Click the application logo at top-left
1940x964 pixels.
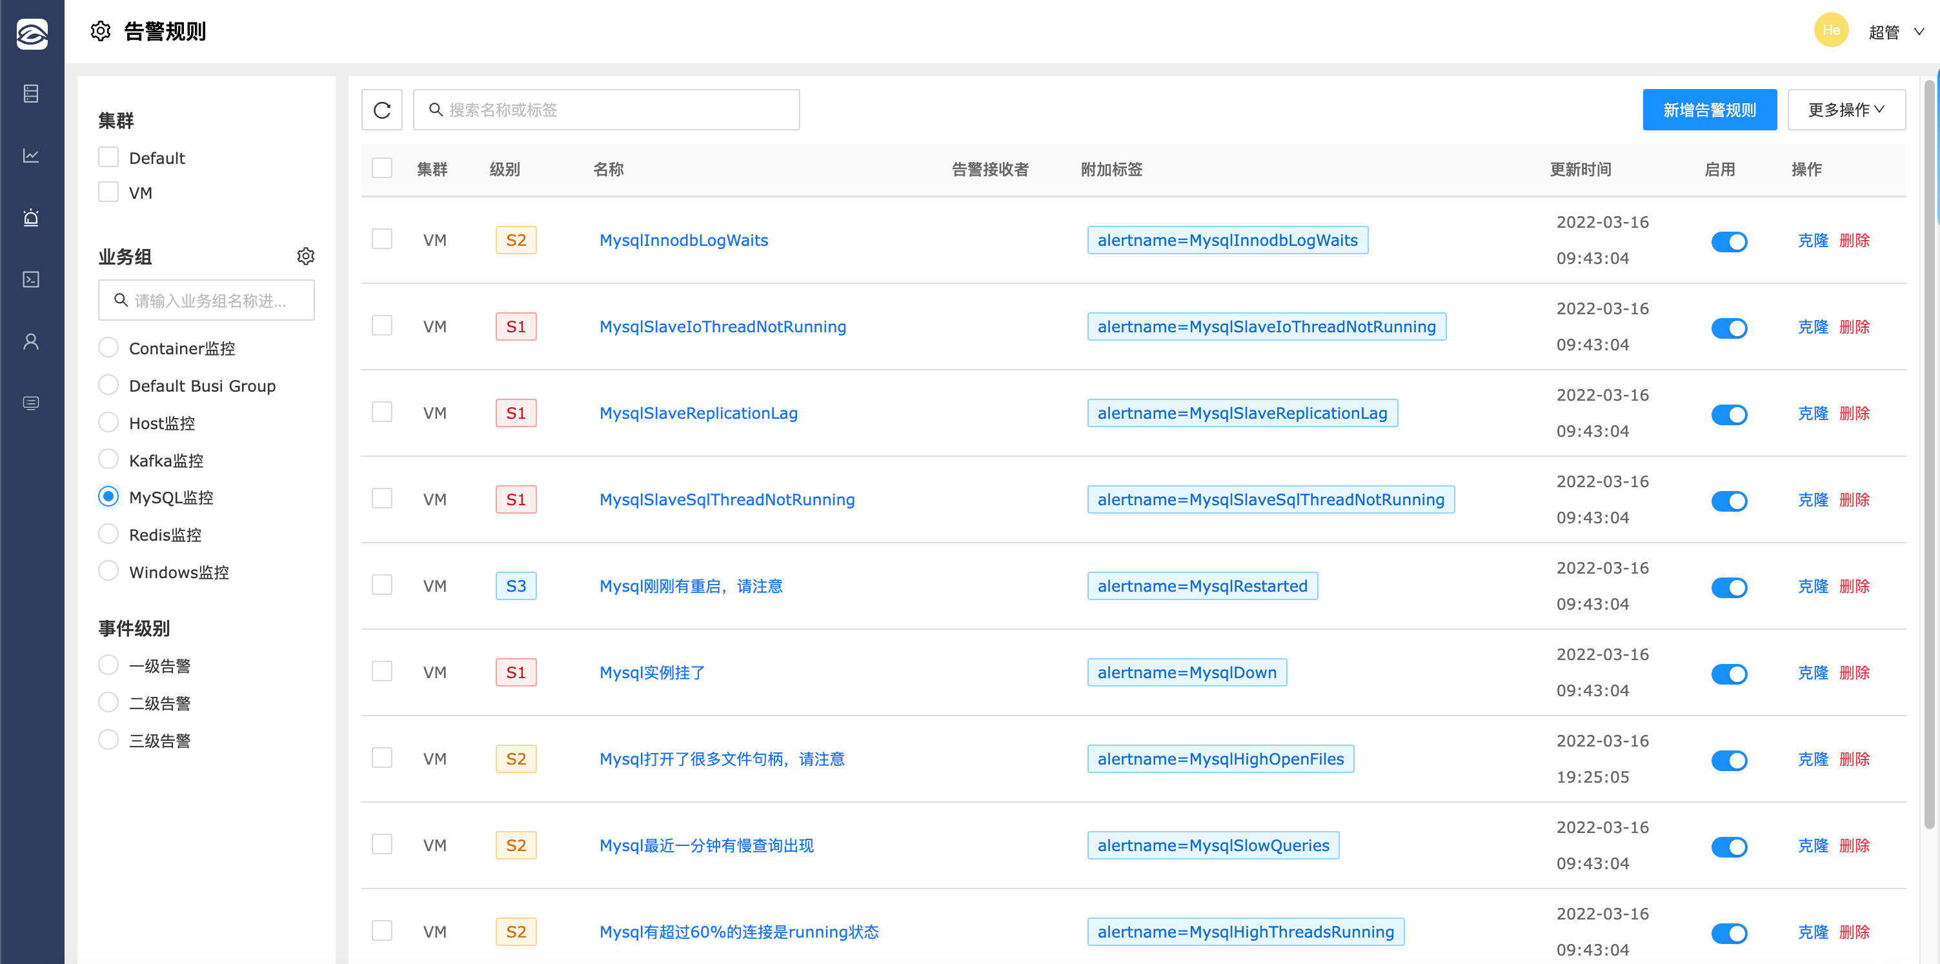pos(32,34)
